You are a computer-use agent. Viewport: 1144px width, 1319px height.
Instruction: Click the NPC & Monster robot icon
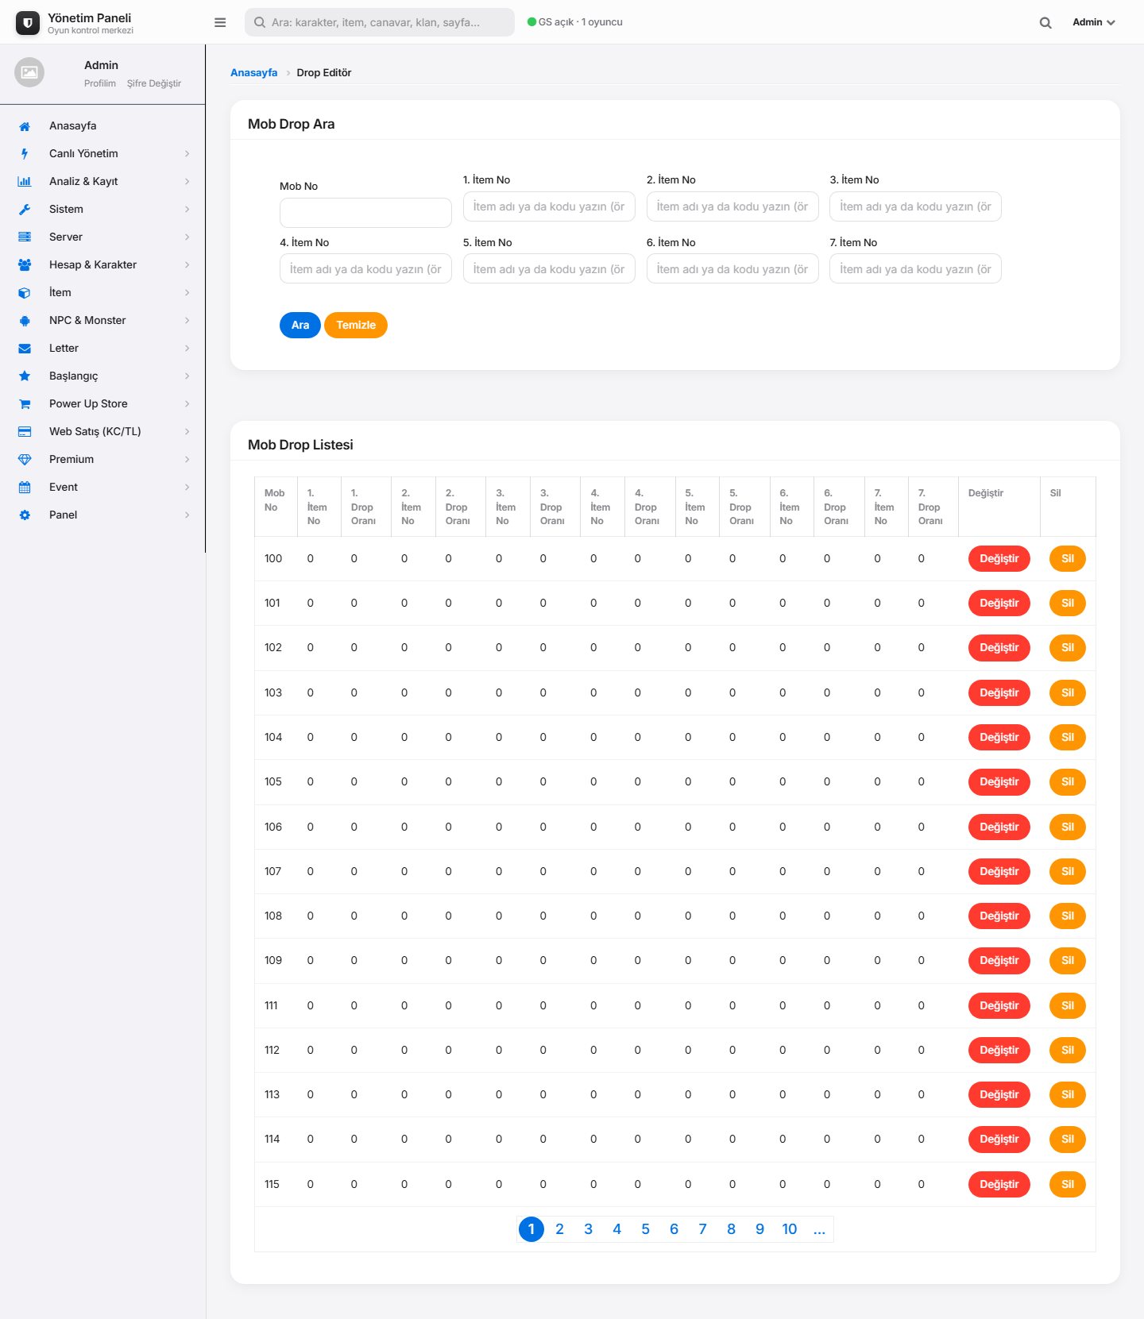(x=25, y=321)
